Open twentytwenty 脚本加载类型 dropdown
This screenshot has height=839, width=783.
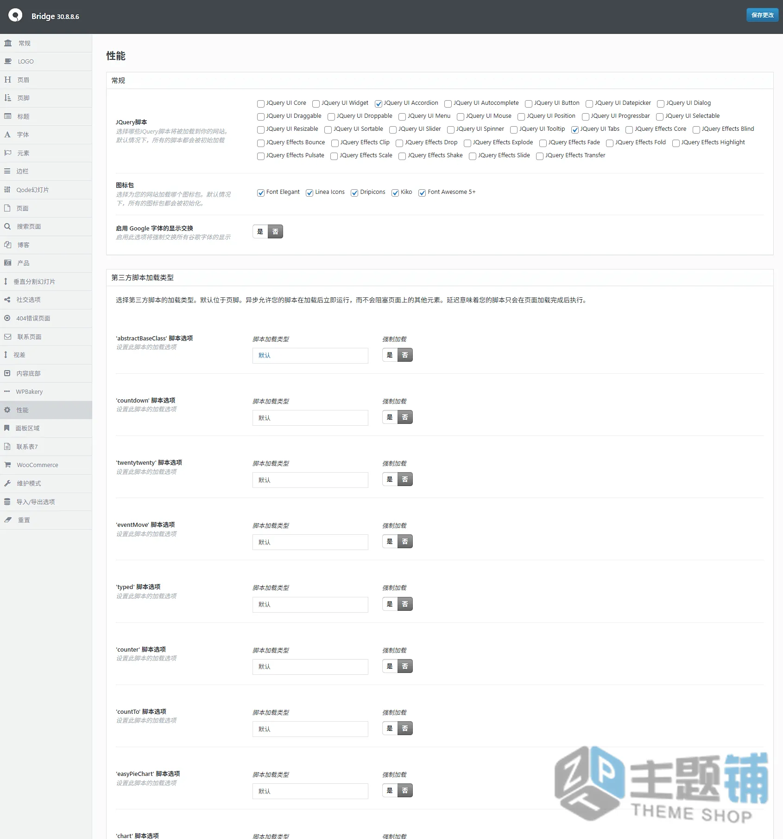[x=310, y=480]
